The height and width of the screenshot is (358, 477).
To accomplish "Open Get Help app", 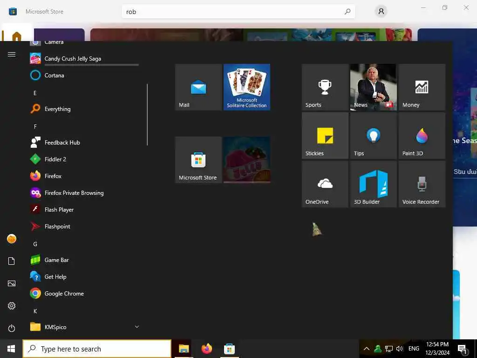I will pyautogui.click(x=84, y=277).
